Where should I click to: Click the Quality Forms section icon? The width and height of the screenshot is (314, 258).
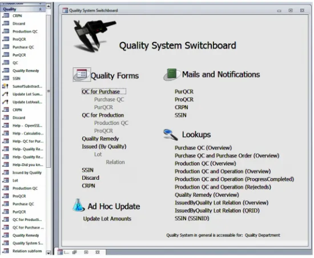(81, 74)
